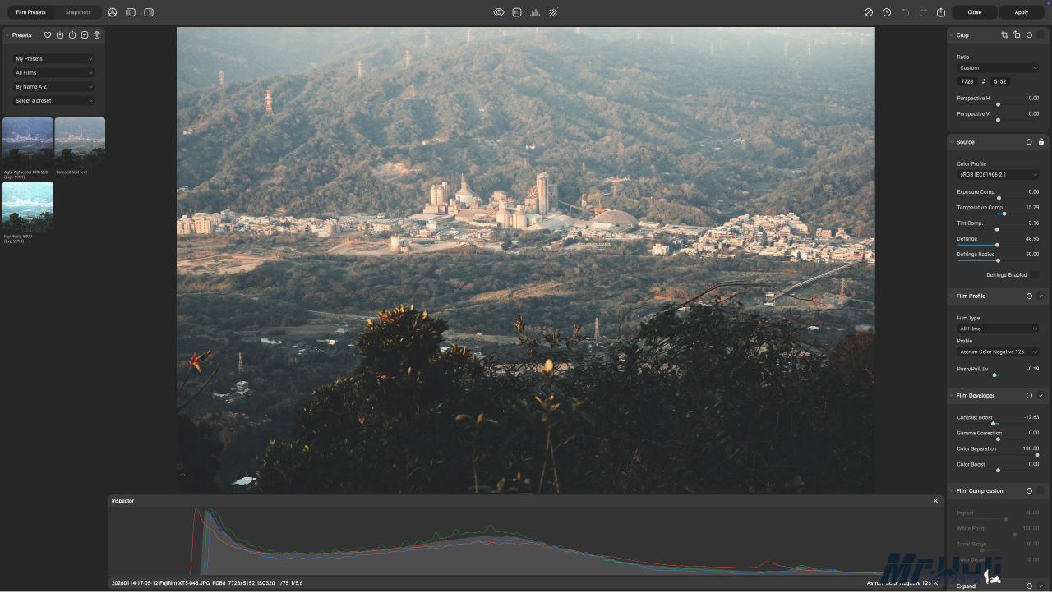1052x593 pixels.
Task: Show the histogram inspector
Action: pos(535,12)
